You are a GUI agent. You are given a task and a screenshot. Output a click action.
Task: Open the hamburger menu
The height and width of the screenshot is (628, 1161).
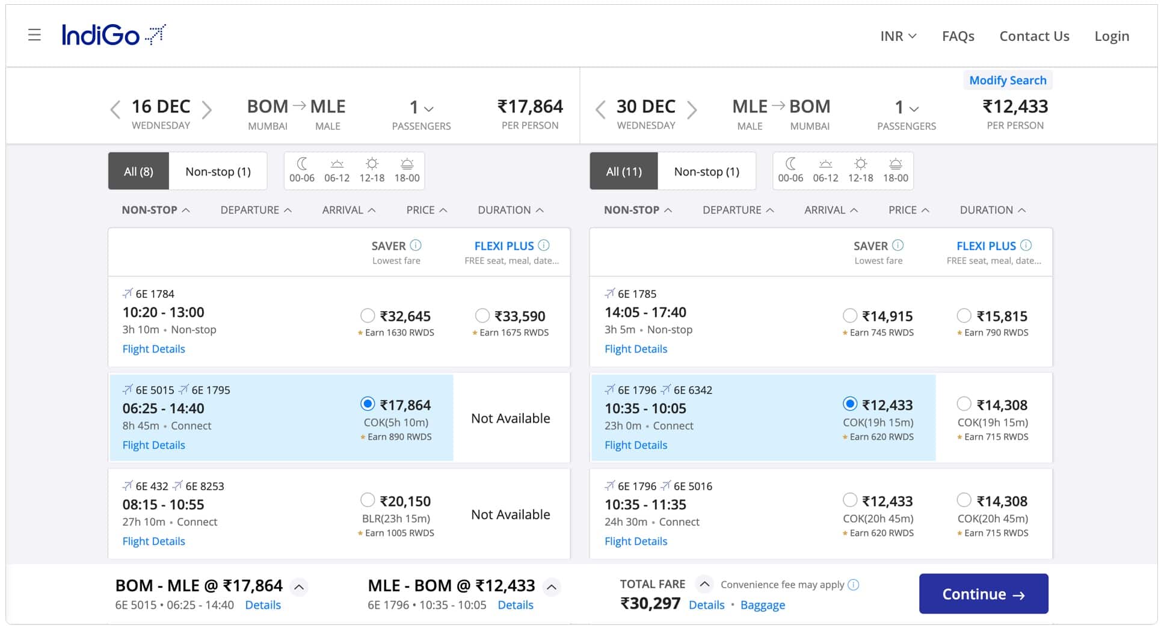(x=34, y=35)
